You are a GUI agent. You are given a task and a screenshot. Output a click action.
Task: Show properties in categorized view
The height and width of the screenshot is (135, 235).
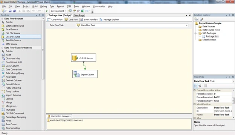tap(196, 86)
